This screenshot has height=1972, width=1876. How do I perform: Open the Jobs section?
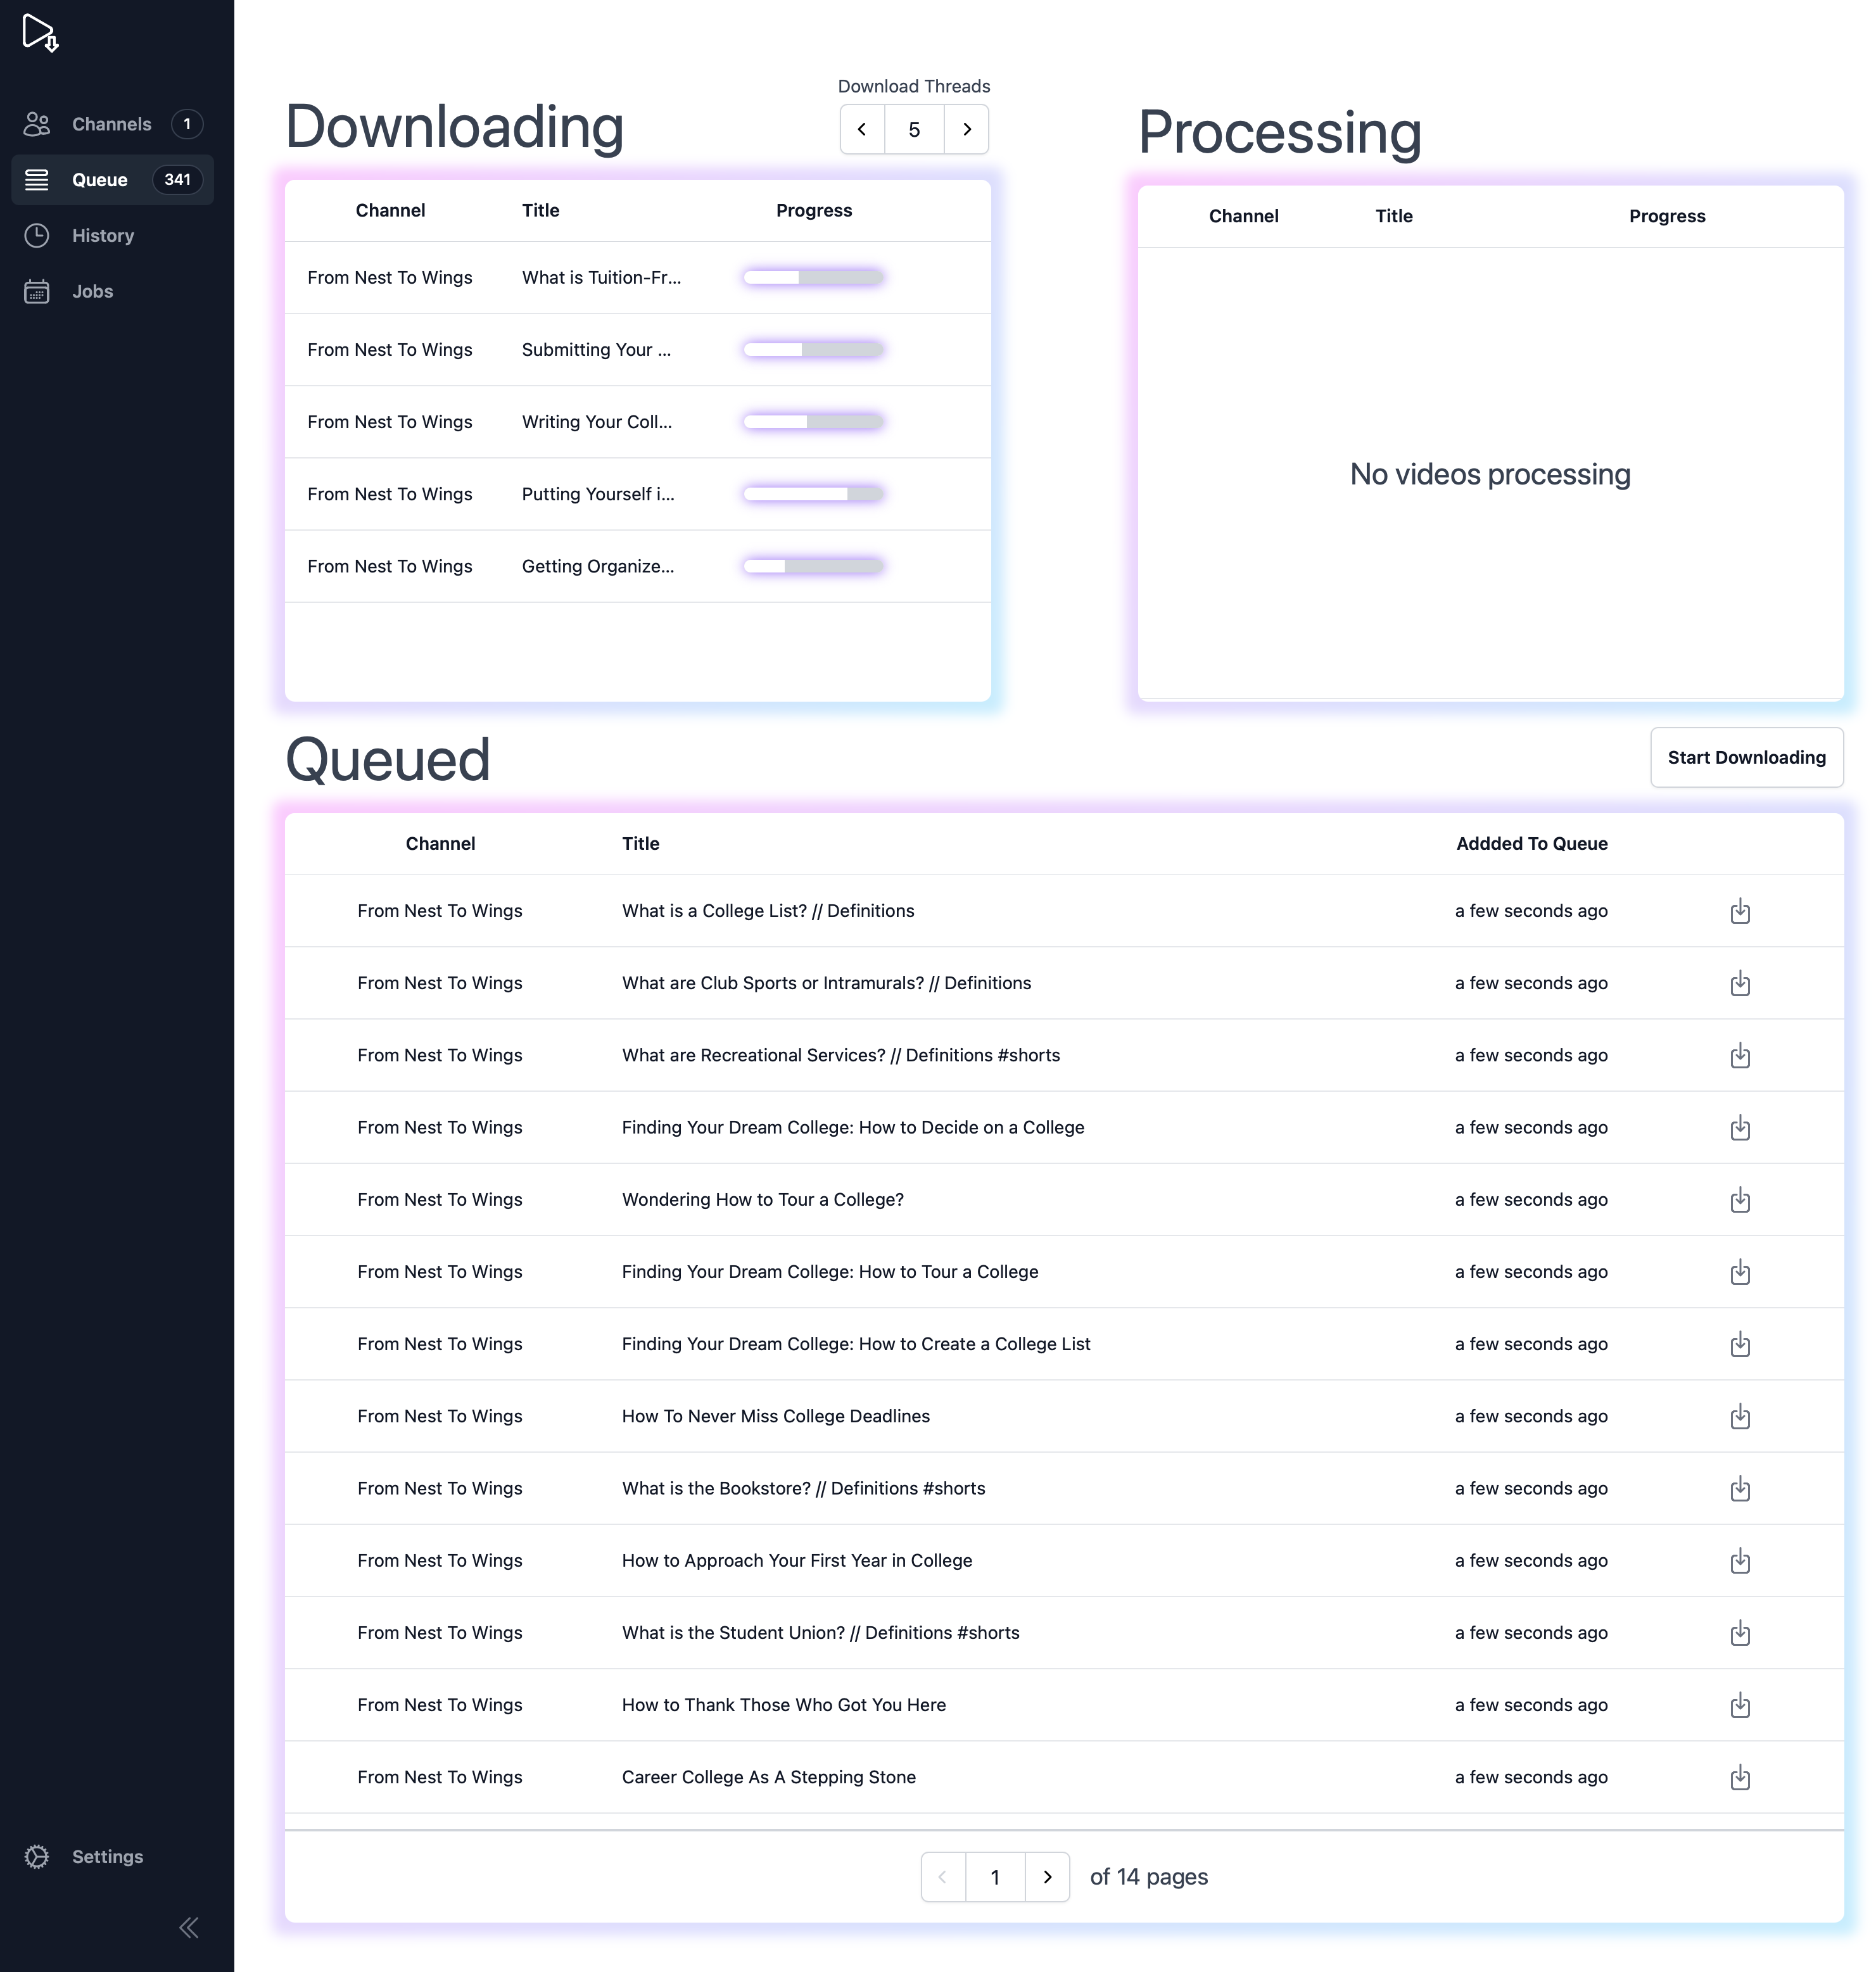click(x=92, y=292)
